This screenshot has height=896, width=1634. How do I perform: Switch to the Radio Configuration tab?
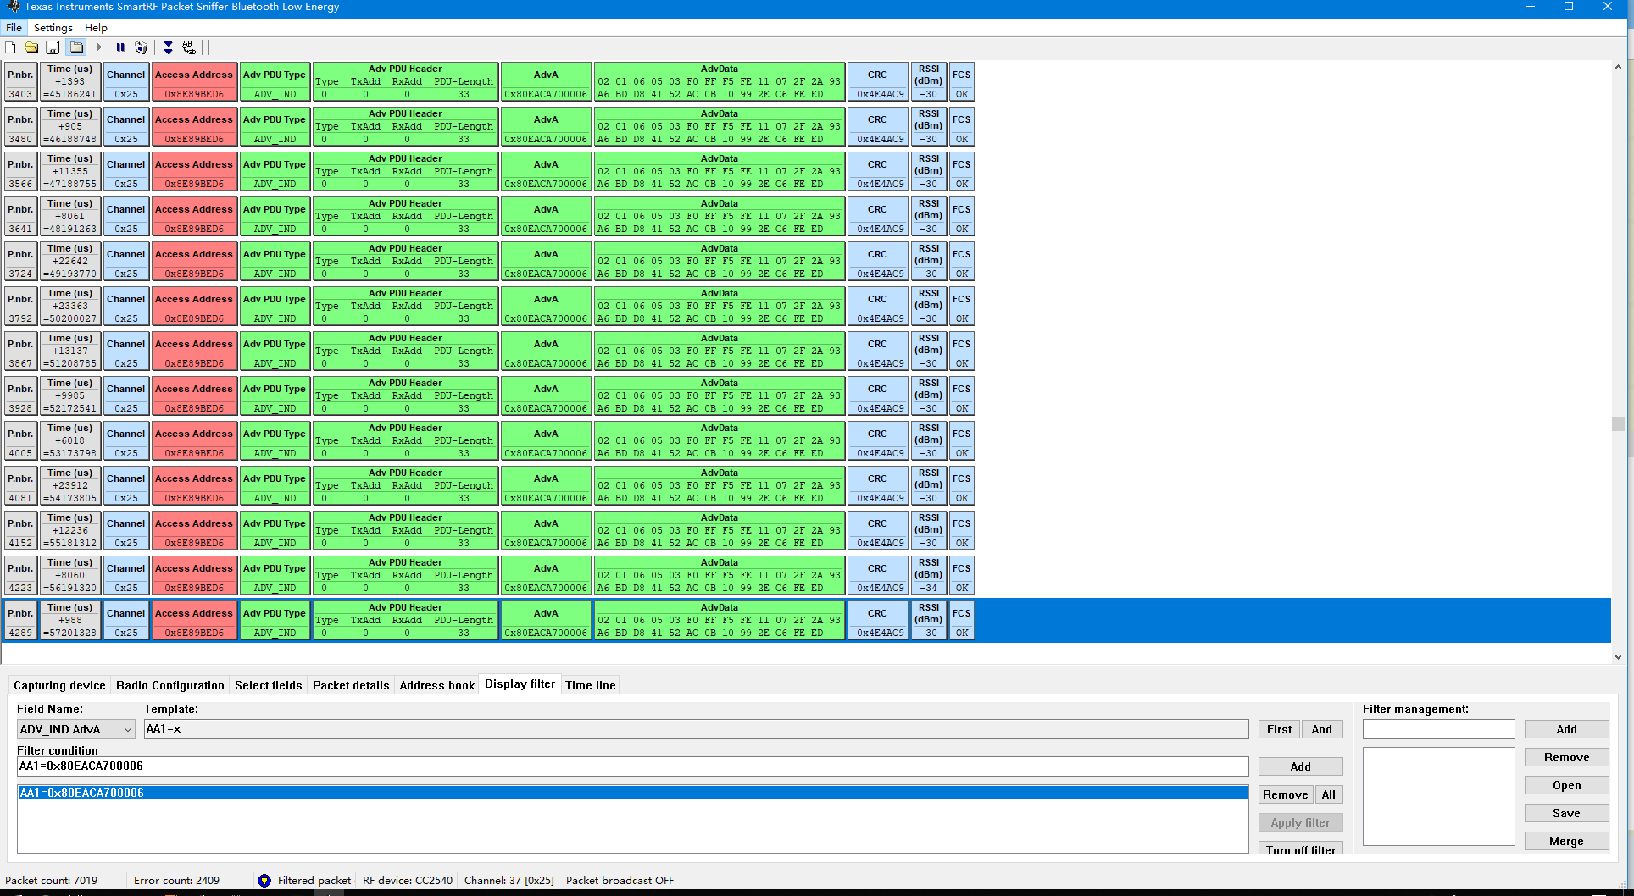(170, 685)
